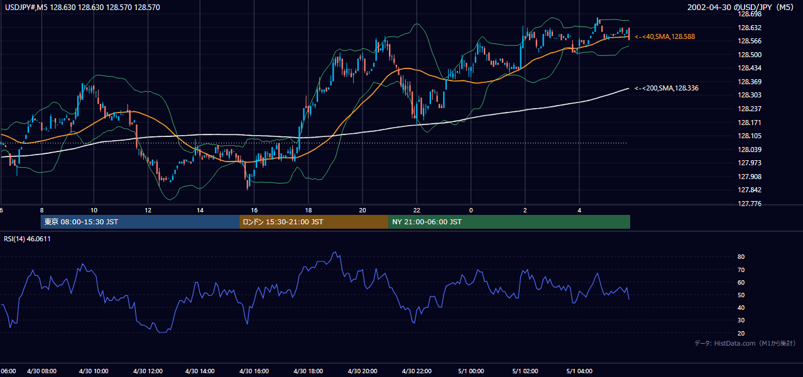Click the 4/30 10:00 bottom time label

point(94,371)
